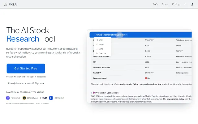Click the back arrow in the demo header
The width and height of the screenshot is (198, 124).
pyautogui.click(x=92, y=35)
